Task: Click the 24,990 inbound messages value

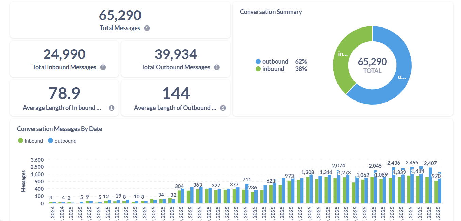Action: pos(64,54)
